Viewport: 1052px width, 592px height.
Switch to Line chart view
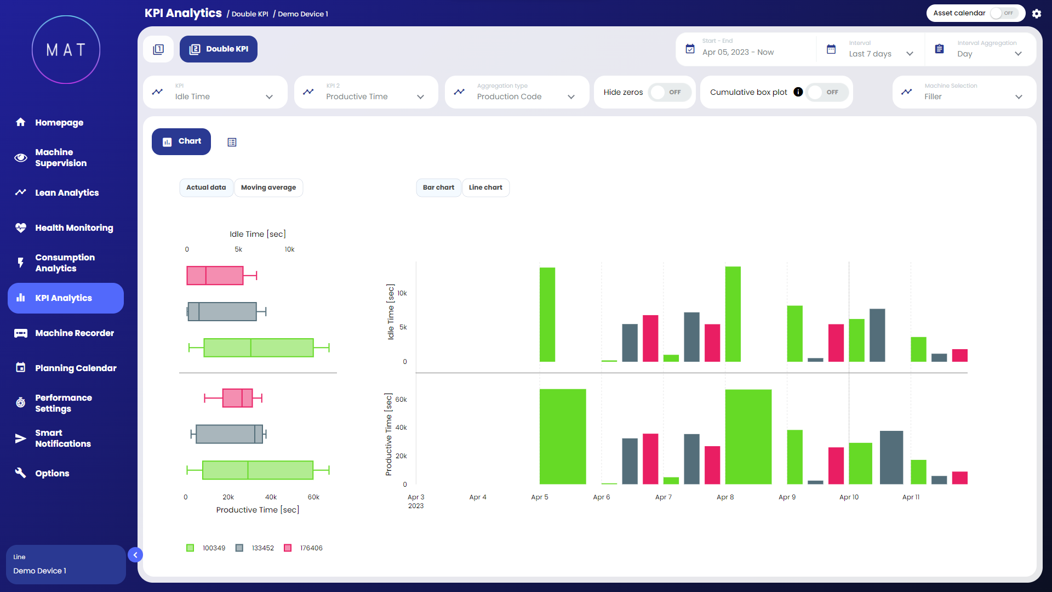485,187
